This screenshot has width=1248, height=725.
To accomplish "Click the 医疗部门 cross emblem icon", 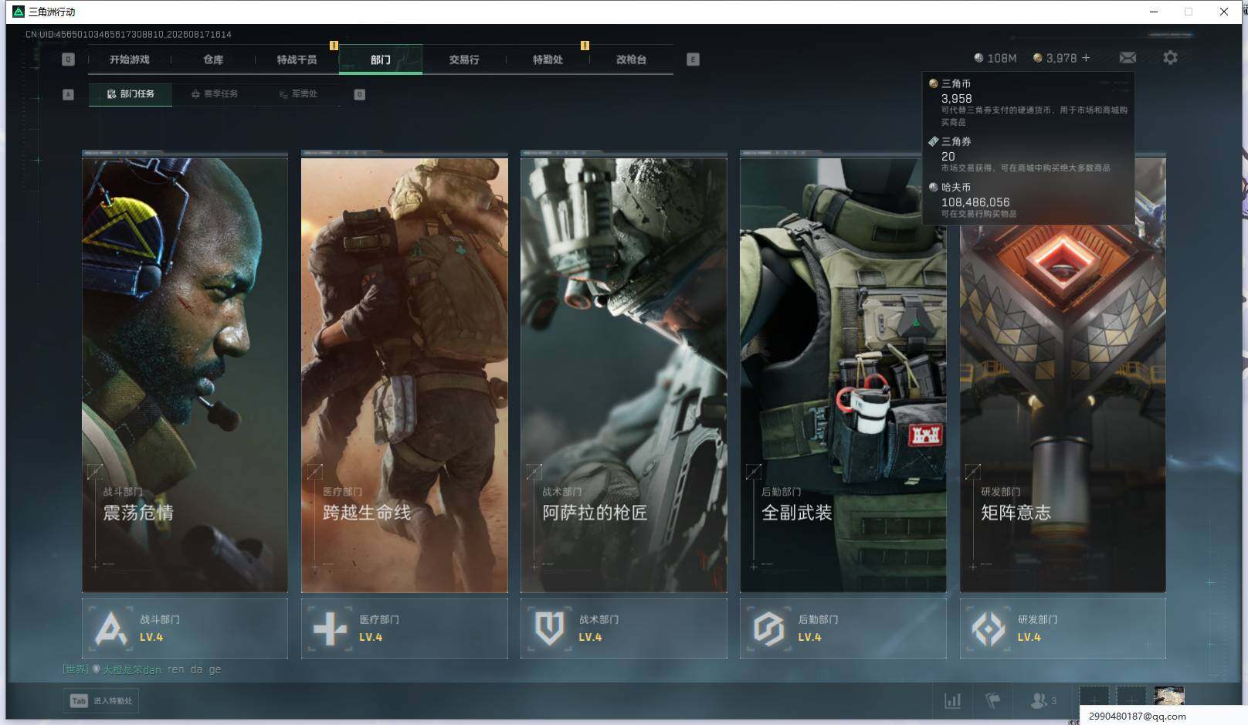I will (330, 628).
